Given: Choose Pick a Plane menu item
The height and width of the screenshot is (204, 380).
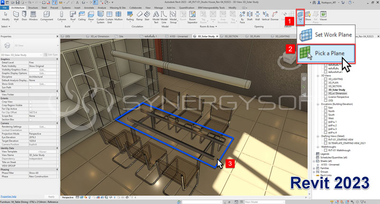Looking at the screenshot, I should [x=326, y=54].
